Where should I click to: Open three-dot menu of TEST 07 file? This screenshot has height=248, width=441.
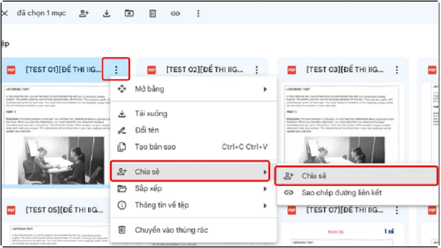pos(397,210)
